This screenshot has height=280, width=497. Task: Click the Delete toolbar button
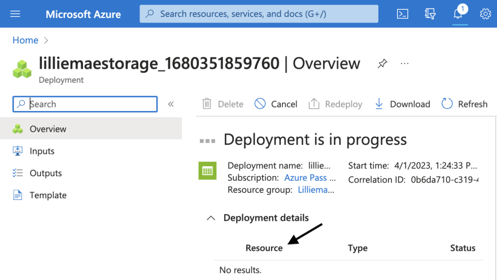pyautogui.click(x=223, y=104)
